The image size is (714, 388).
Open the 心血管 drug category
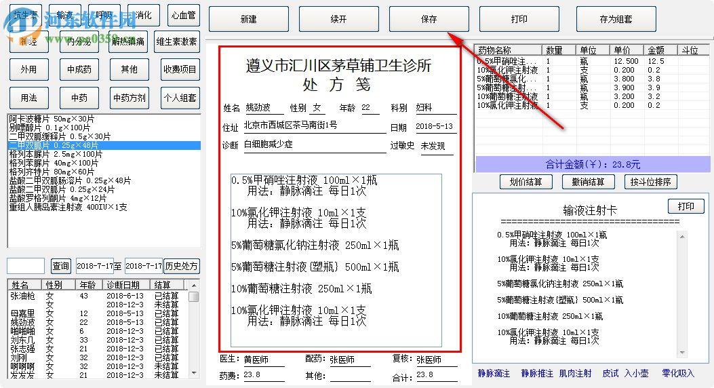point(184,16)
